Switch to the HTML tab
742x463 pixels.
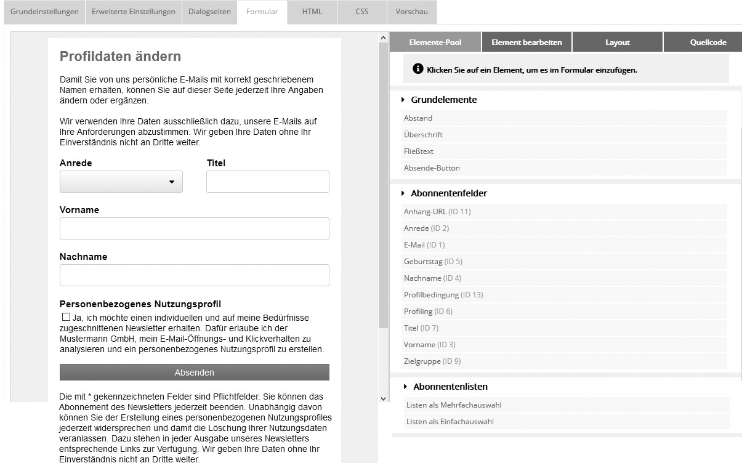click(x=312, y=12)
